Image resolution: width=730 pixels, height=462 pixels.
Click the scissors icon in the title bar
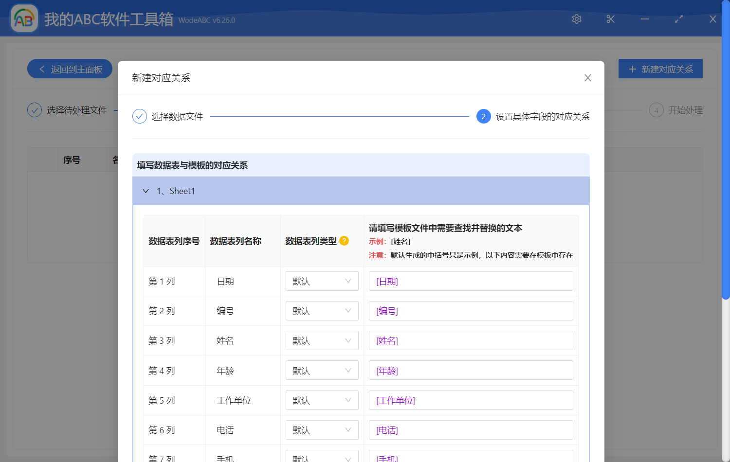tap(610, 19)
